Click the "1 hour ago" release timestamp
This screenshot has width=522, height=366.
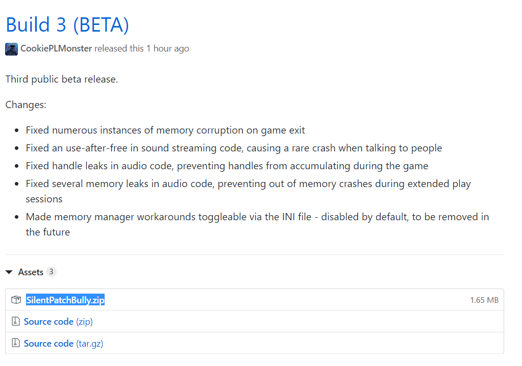167,49
